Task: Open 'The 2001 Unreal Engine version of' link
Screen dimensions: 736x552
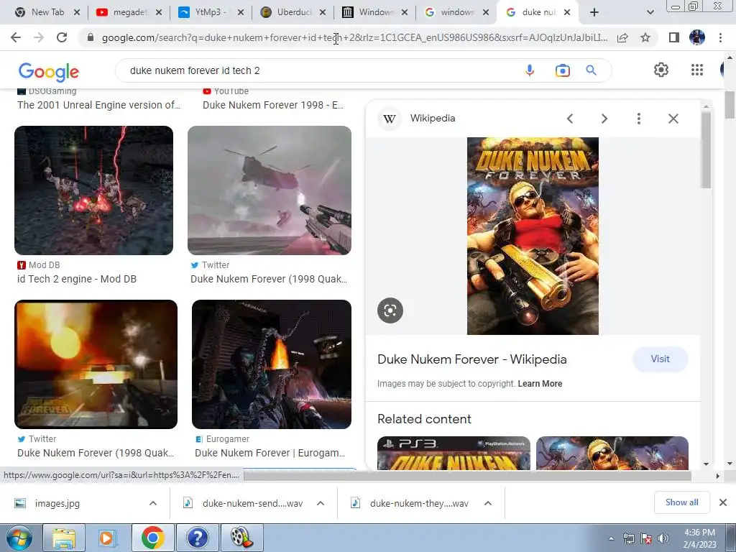Action: point(98,105)
